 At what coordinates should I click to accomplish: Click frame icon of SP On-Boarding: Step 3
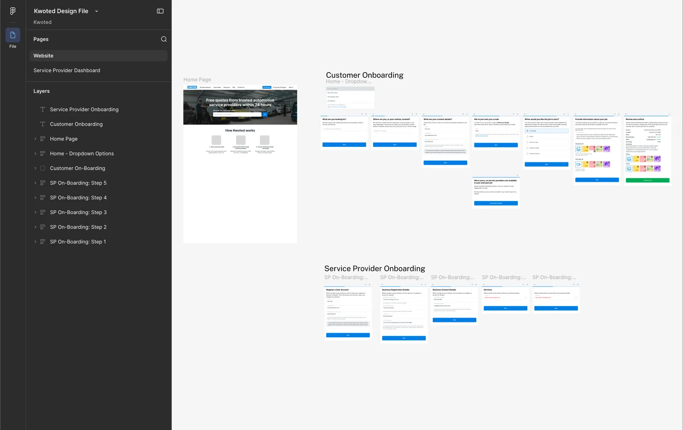coord(43,212)
